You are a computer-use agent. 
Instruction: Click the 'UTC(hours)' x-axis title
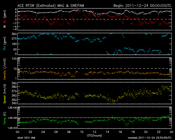tap(94, 136)
